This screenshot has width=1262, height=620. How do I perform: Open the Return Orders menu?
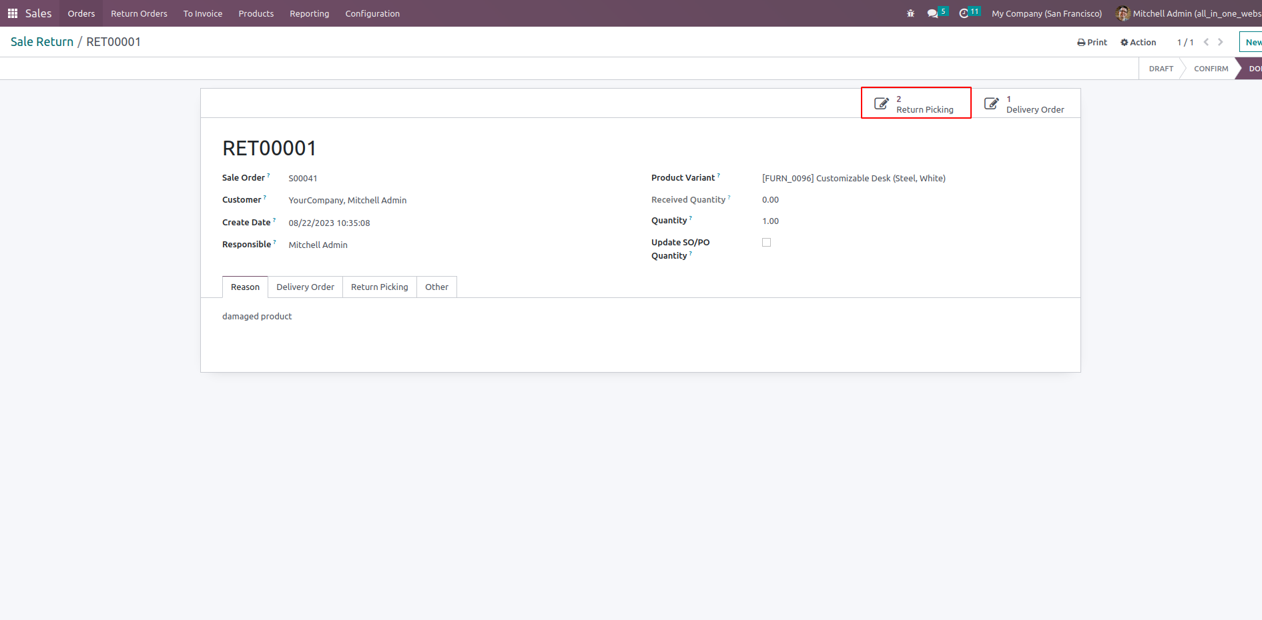click(139, 13)
